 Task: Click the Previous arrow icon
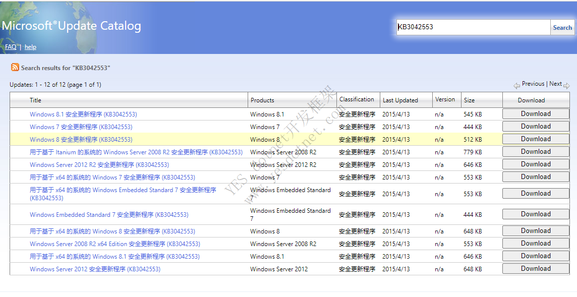coord(516,86)
